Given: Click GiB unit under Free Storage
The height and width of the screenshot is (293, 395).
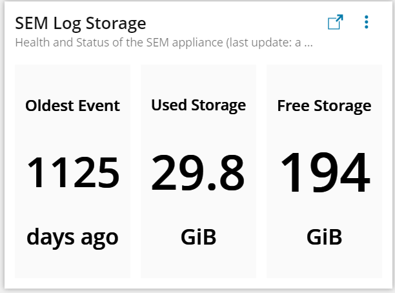Looking at the screenshot, I should pyautogui.click(x=324, y=237).
